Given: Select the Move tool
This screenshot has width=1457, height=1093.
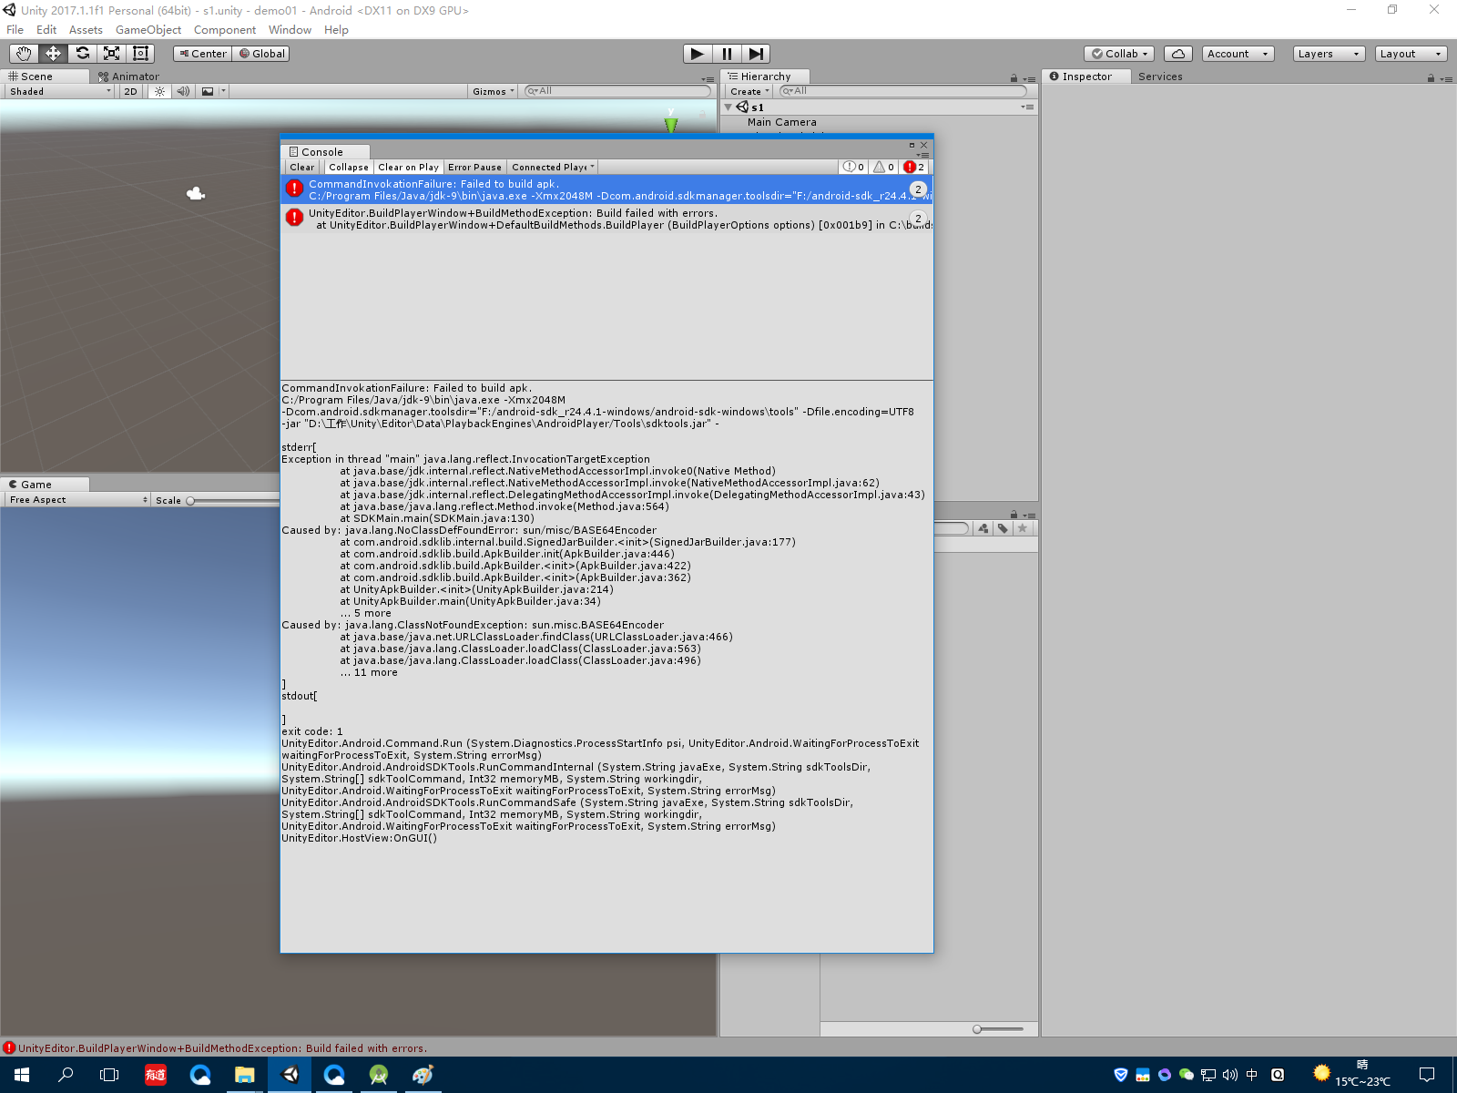Looking at the screenshot, I should click(x=53, y=54).
